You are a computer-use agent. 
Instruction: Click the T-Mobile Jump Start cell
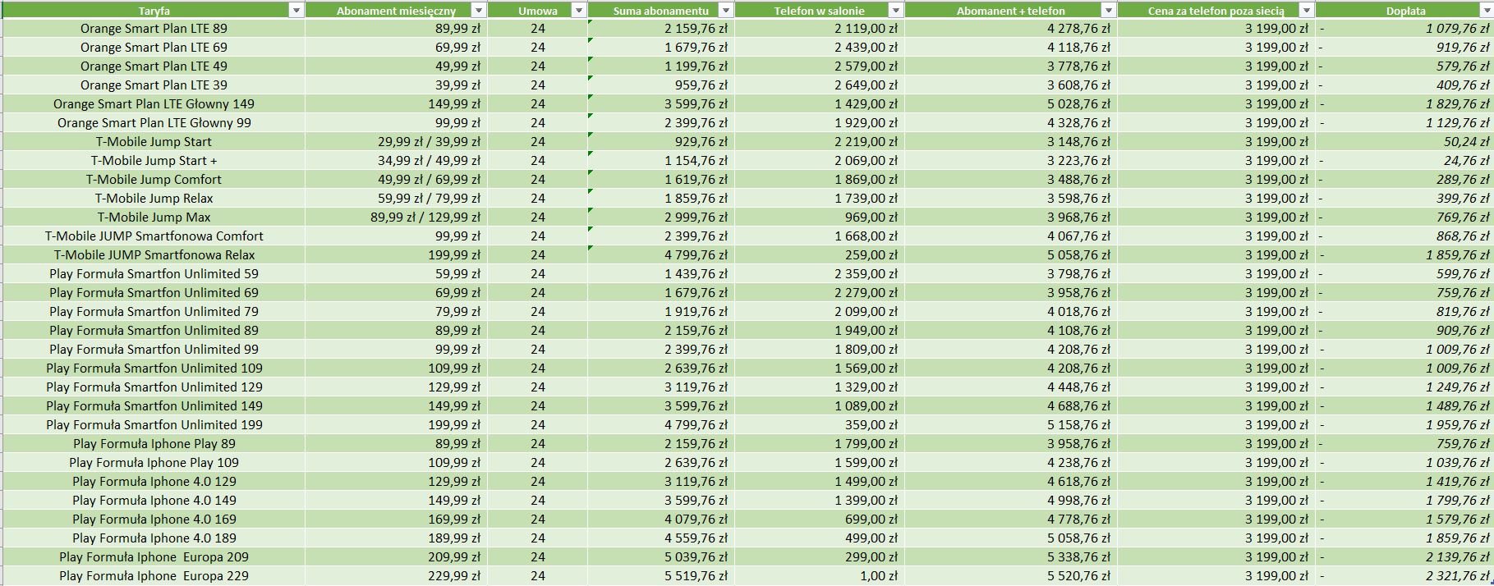pos(154,141)
